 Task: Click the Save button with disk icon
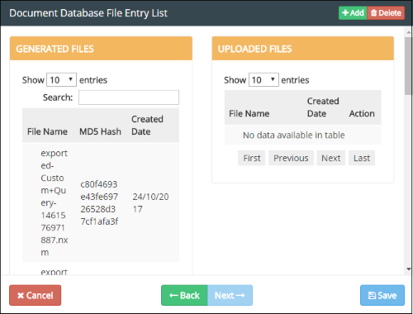[x=382, y=295]
